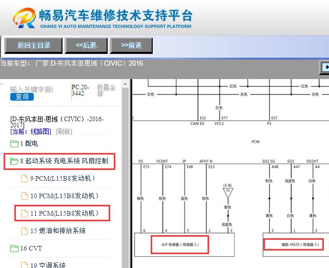Click the [刷新] refresh link

coord(64,131)
